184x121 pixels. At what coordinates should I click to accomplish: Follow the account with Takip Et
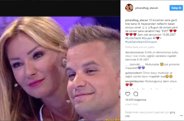coord(176,8)
